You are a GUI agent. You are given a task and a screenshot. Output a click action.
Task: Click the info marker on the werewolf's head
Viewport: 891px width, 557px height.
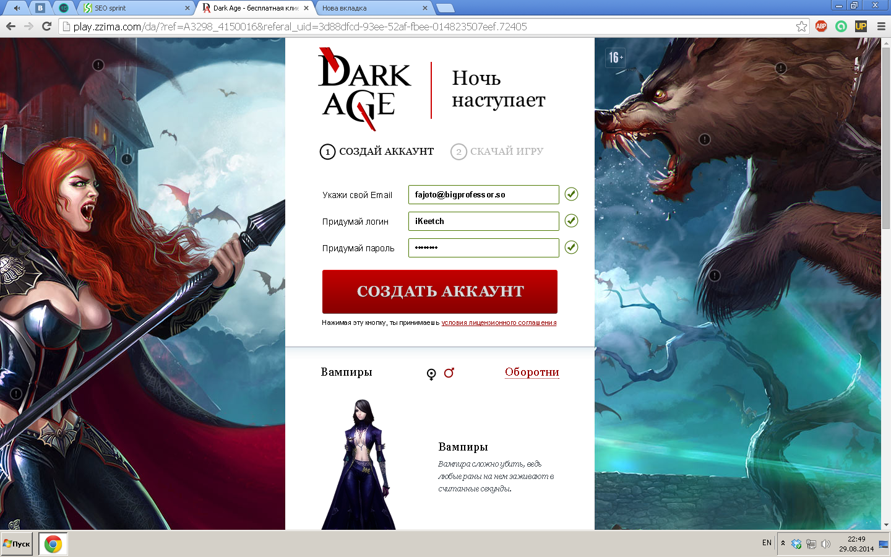coord(781,68)
